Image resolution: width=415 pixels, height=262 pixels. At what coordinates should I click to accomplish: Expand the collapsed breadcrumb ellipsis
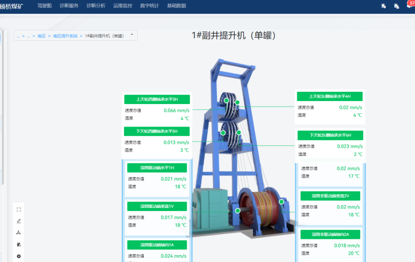click(19, 36)
